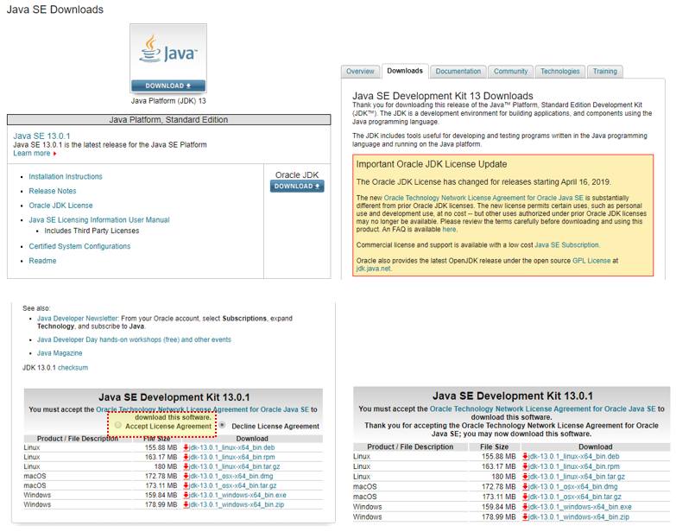Screen dimensions: 676x532
Task: Click download icon for linux-x64_bin.rpm in left table
Action: (x=186, y=457)
